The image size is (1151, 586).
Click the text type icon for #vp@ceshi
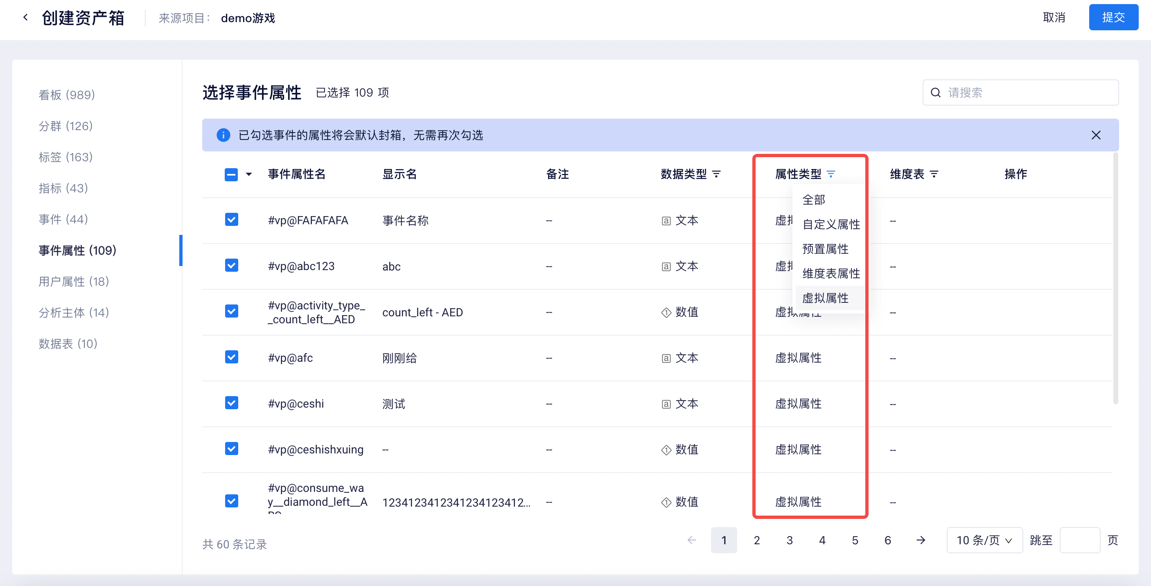pos(666,404)
